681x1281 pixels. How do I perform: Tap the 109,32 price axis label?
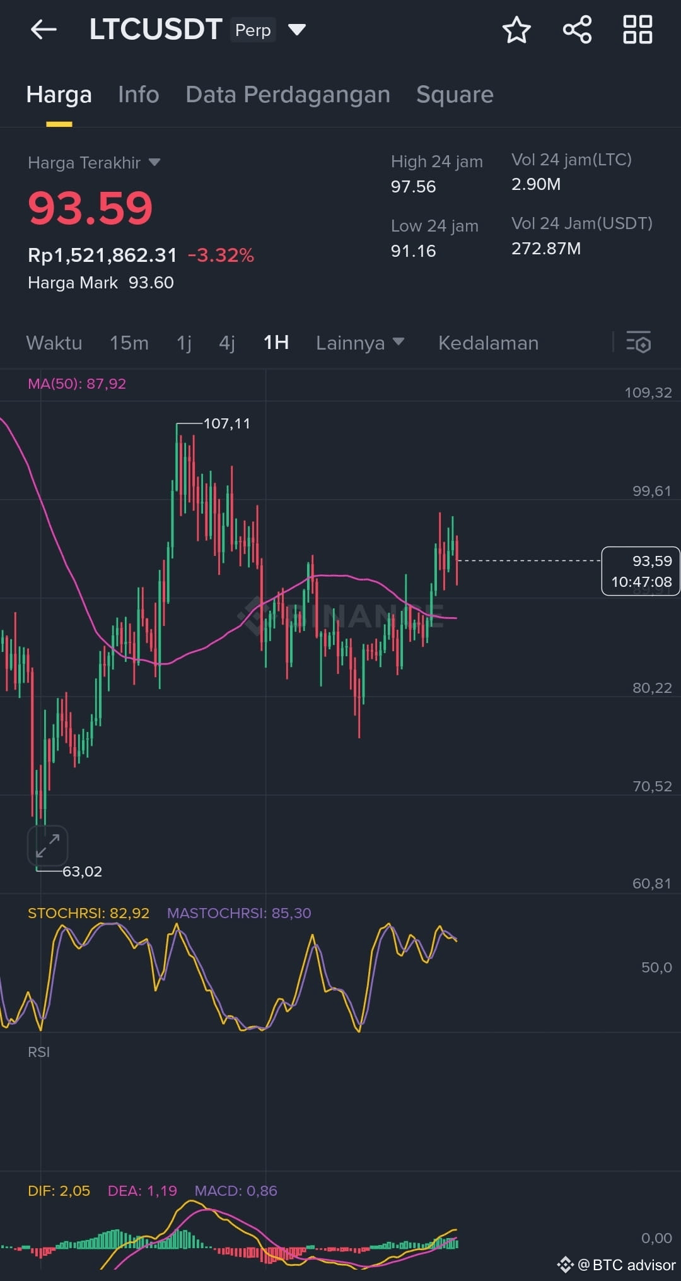(648, 393)
